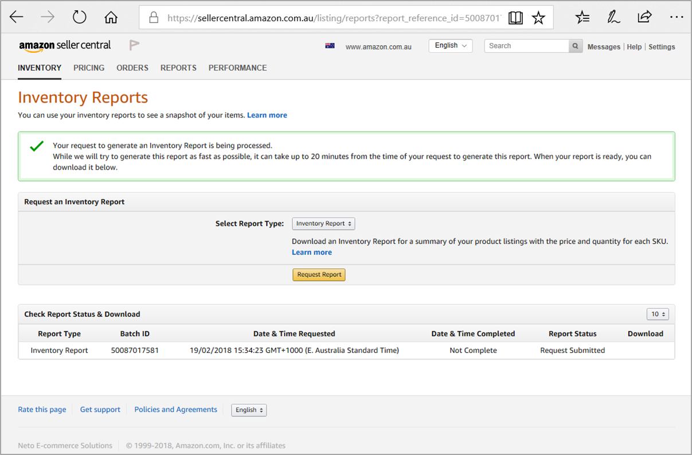Click the padlock site security icon

pyautogui.click(x=154, y=18)
